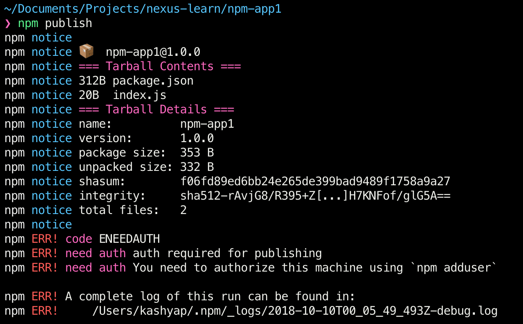Image resolution: width=523 pixels, height=324 pixels.
Task: Click the shasum hash value
Action: (x=315, y=181)
